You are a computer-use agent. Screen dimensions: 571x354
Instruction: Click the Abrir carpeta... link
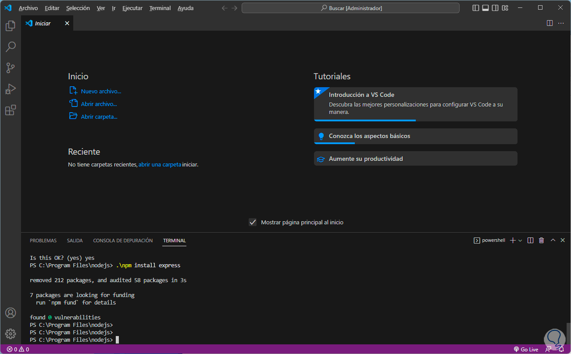pos(99,117)
